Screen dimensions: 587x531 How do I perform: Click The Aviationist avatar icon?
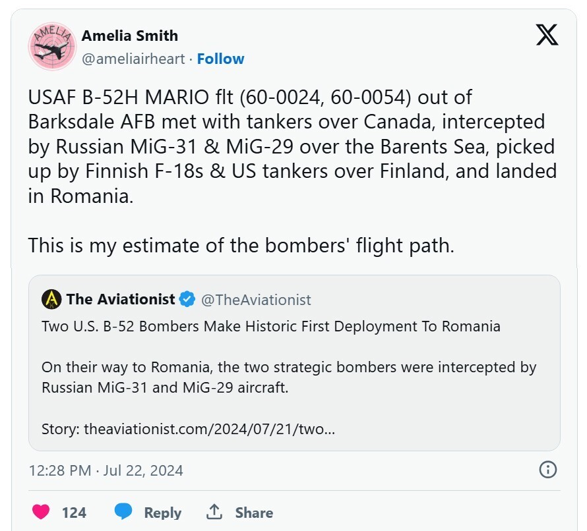pyautogui.click(x=51, y=300)
